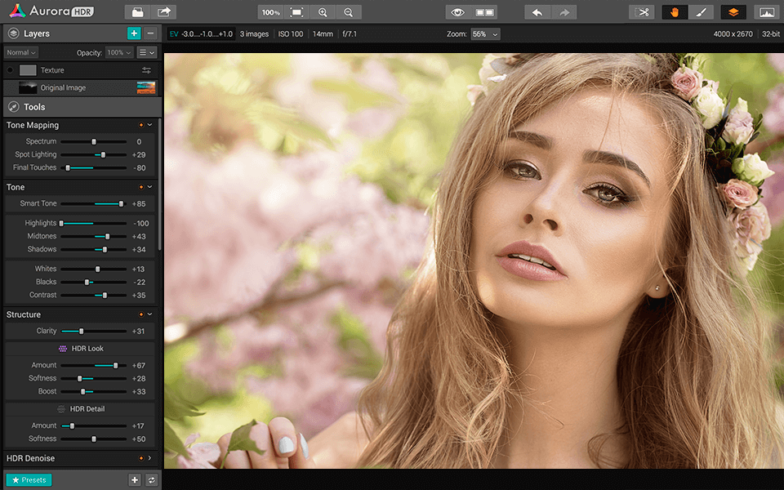Collapse the Tone Mapping section header
Image resolution: width=784 pixels, height=490 pixels.
(x=149, y=125)
